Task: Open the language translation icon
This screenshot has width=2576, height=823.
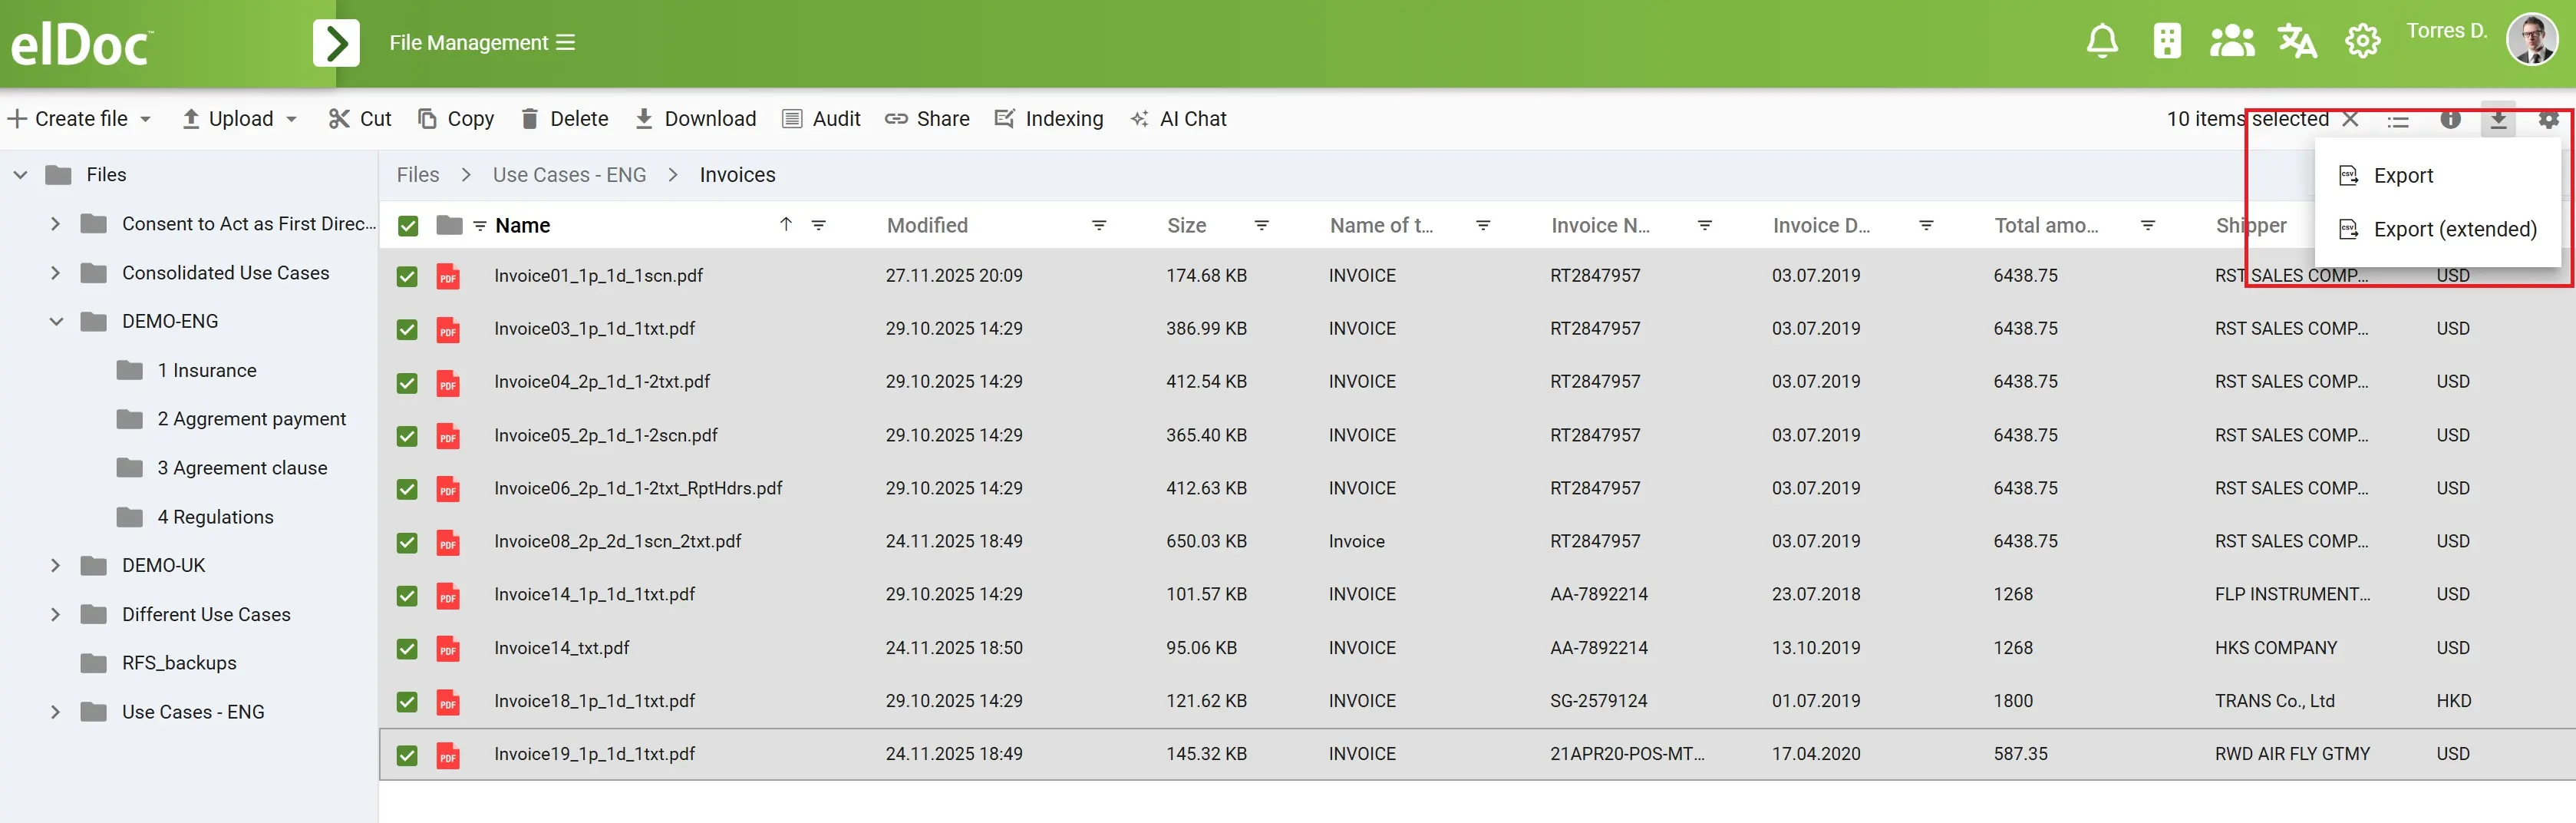Action: 2296,41
